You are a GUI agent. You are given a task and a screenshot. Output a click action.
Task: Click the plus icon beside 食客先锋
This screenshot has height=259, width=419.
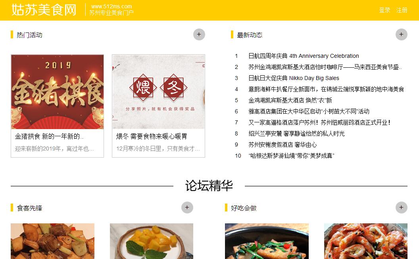[x=187, y=208]
